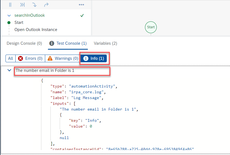
Task: Collapse the searchInOutlook tree chevron
Action: pyautogui.click(x=9, y=16)
